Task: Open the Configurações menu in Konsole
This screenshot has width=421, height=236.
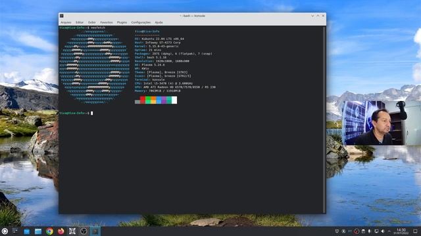Action: click(x=141, y=22)
